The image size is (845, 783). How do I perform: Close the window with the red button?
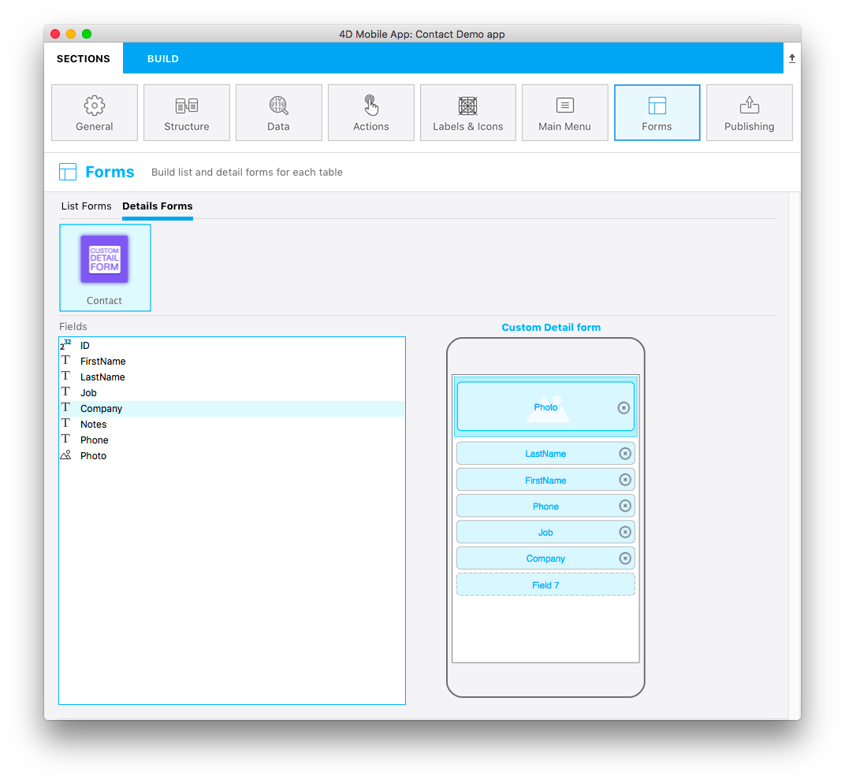55,34
